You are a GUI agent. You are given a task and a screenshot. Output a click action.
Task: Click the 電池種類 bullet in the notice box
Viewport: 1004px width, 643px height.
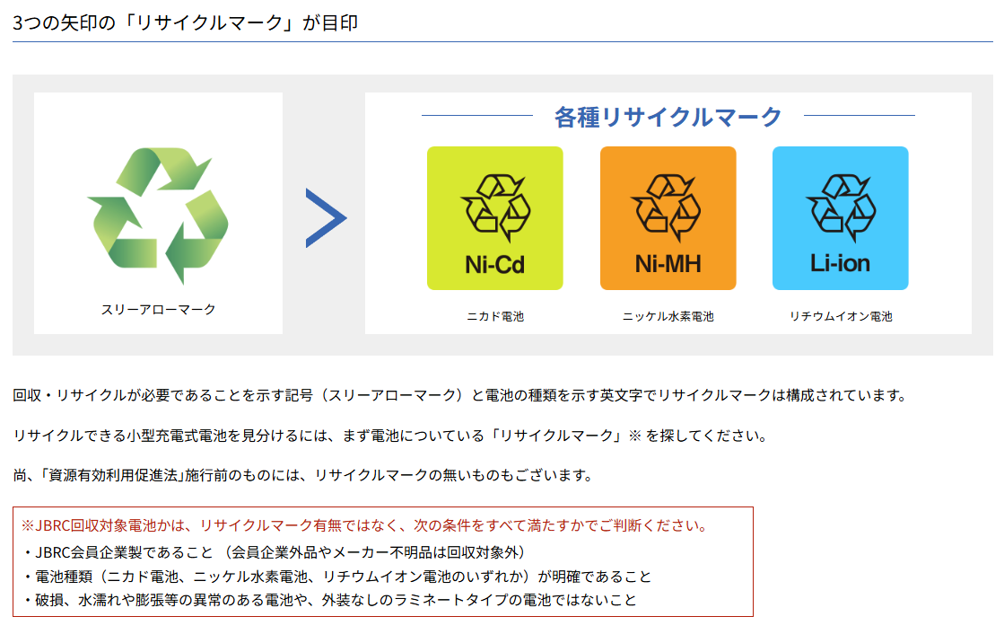point(336,576)
